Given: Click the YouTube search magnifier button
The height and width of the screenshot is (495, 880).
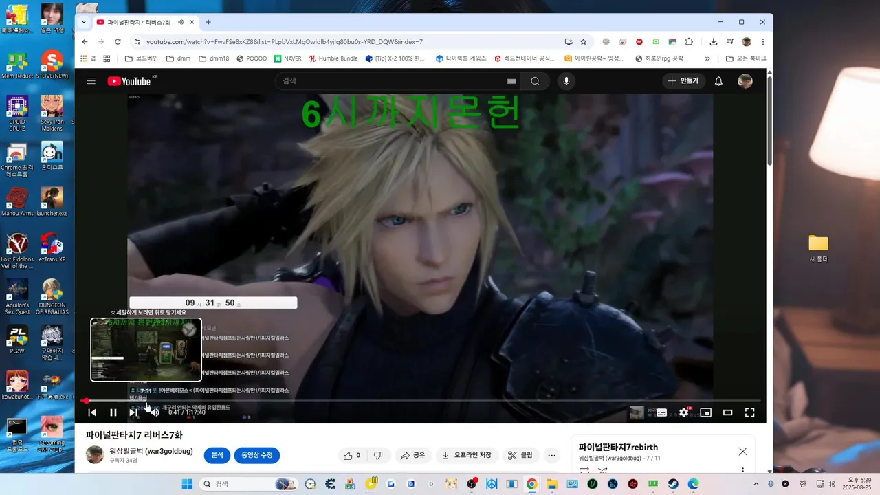Looking at the screenshot, I should pyautogui.click(x=535, y=81).
